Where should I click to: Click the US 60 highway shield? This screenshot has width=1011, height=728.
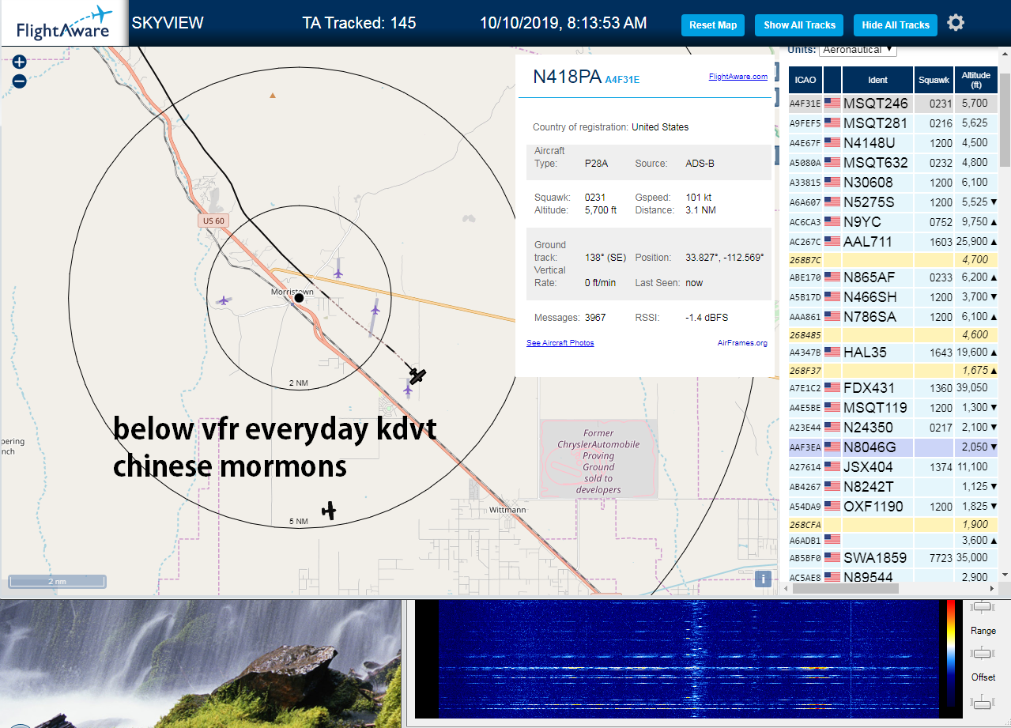[x=213, y=221]
